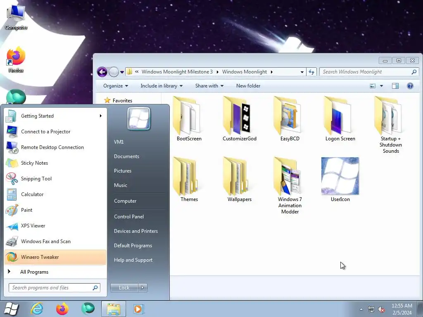This screenshot has height=317, width=423.
Task: Click the Search programs and files box
Action: pyautogui.click(x=55, y=288)
